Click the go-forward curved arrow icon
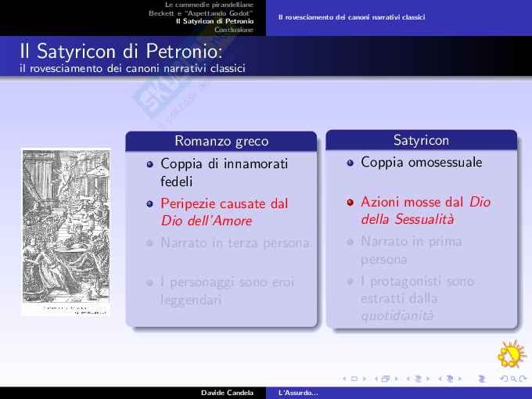Screen dimensions: 532x399 click(x=523, y=379)
